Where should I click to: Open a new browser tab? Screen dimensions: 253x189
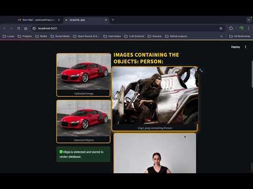(x=113, y=20)
